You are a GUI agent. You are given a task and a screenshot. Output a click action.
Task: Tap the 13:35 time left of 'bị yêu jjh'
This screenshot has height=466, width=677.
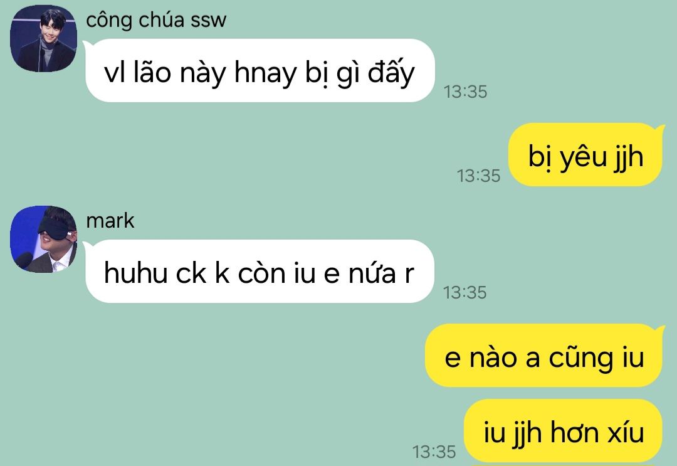click(478, 176)
